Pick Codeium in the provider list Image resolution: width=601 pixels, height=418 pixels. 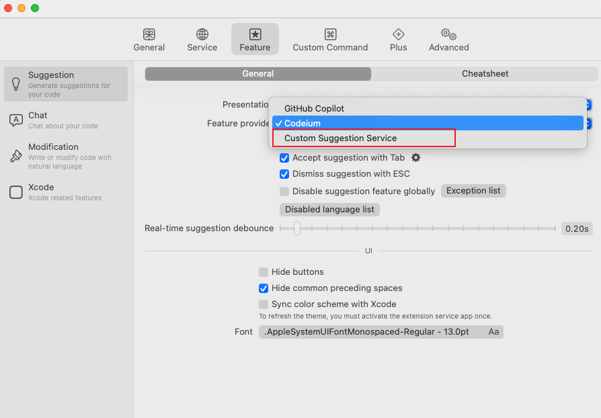[303, 123]
